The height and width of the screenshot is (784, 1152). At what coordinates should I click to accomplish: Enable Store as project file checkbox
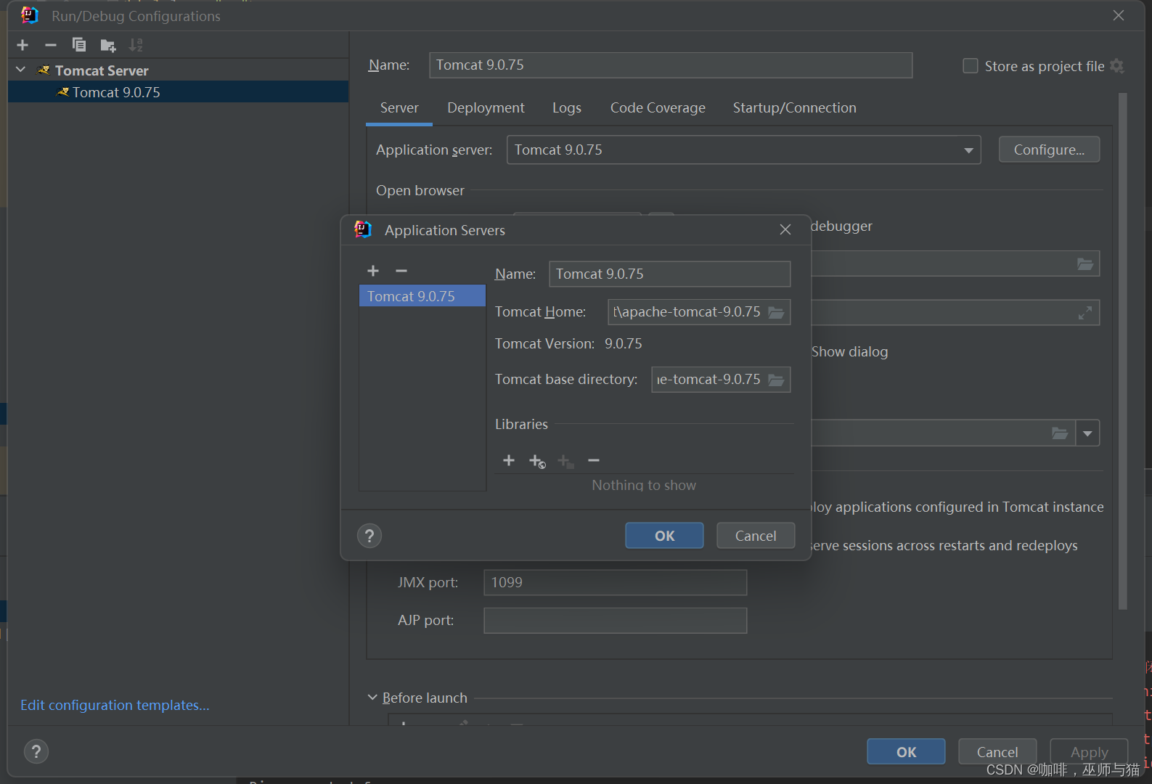tap(971, 66)
